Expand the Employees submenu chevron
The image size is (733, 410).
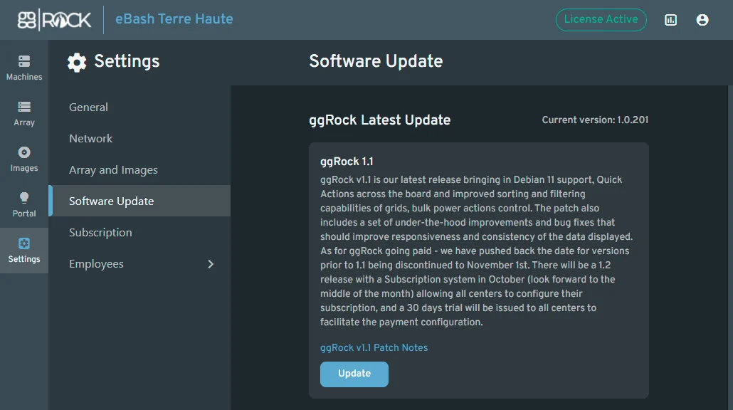211,264
